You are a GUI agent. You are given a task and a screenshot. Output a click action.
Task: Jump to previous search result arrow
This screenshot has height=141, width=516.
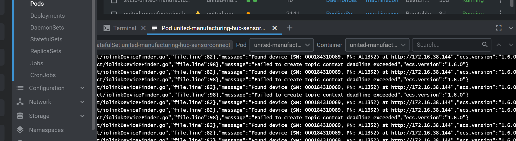click(x=499, y=45)
